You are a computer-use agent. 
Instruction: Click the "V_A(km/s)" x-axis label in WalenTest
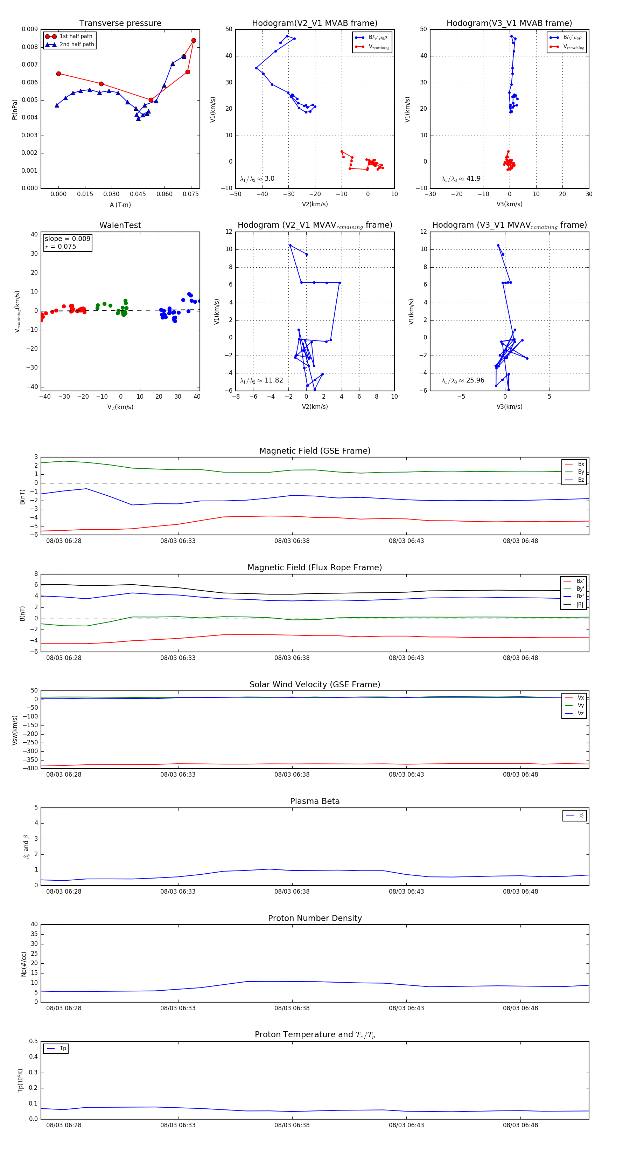tap(120, 407)
